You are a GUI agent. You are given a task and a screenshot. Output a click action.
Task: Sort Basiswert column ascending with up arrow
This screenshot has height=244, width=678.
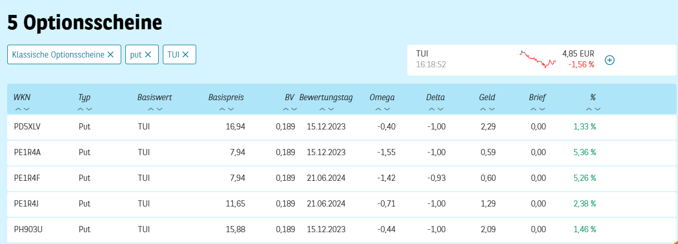(151, 109)
